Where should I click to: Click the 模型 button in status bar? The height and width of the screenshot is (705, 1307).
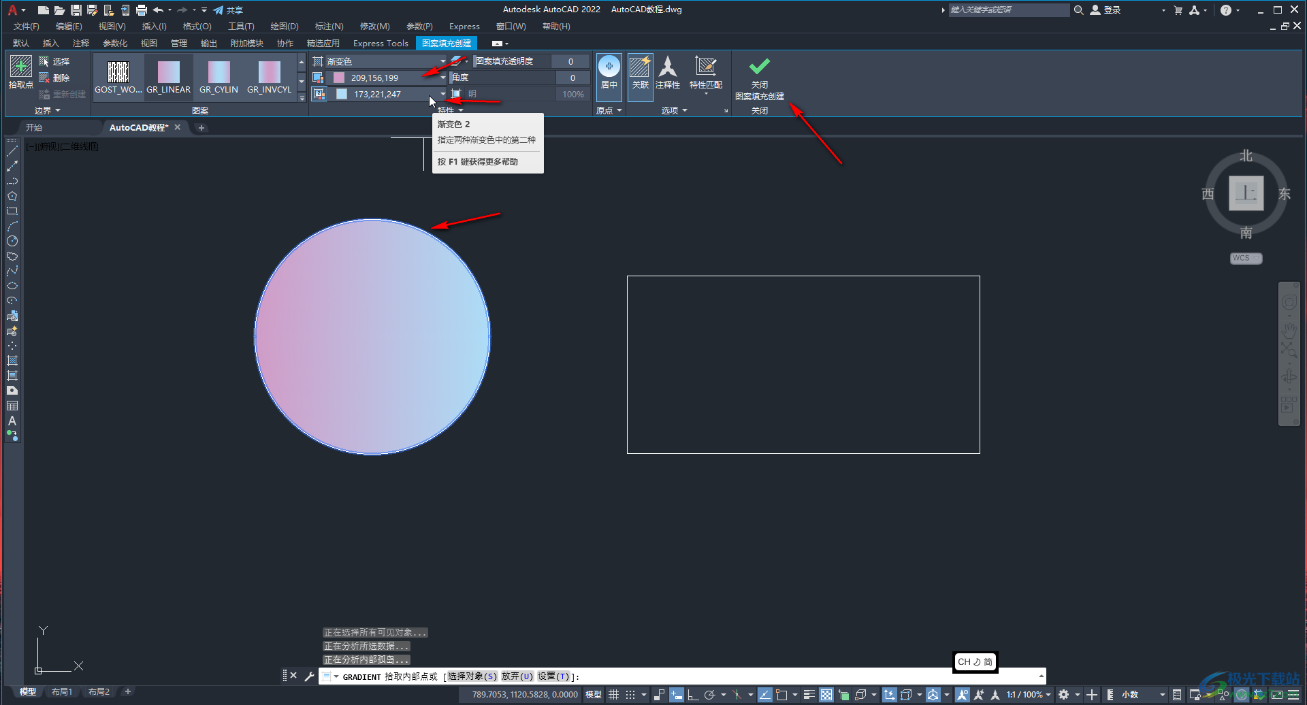pos(594,695)
